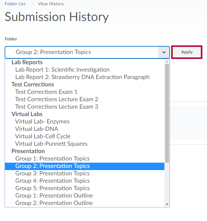Select Virtual Lab-Cell Cycle folder
Image resolution: width=207 pixels, height=221 pixels.
[x=43, y=136]
